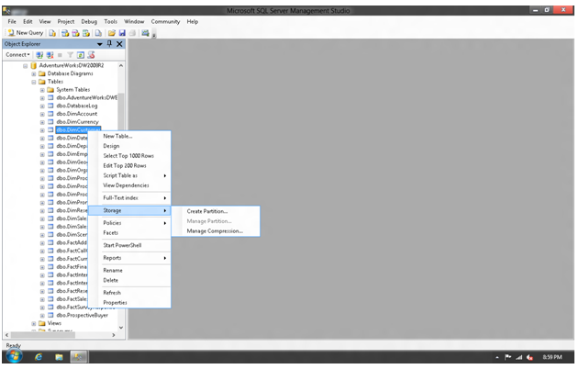Open the Connect dropdown in Object Explorer
Image resolution: width=579 pixels, height=369 pixels.
pos(17,55)
